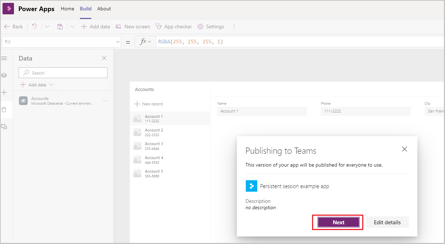This screenshot has width=445, height=244.
Task: Switch to the Build tab
Action: click(x=86, y=9)
